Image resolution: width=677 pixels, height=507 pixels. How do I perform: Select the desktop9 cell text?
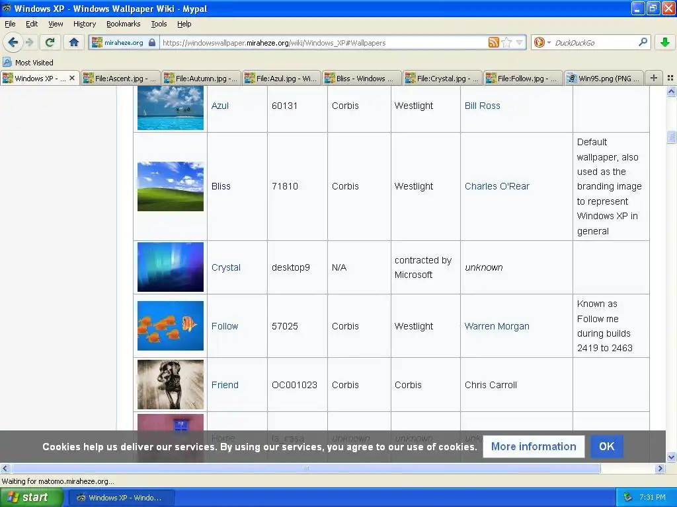(291, 267)
